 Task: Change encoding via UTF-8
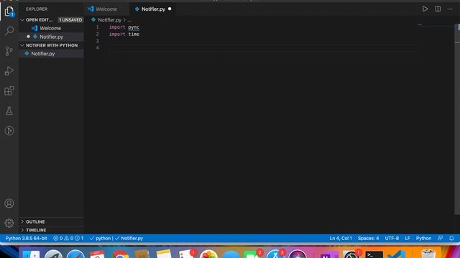(392, 238)
